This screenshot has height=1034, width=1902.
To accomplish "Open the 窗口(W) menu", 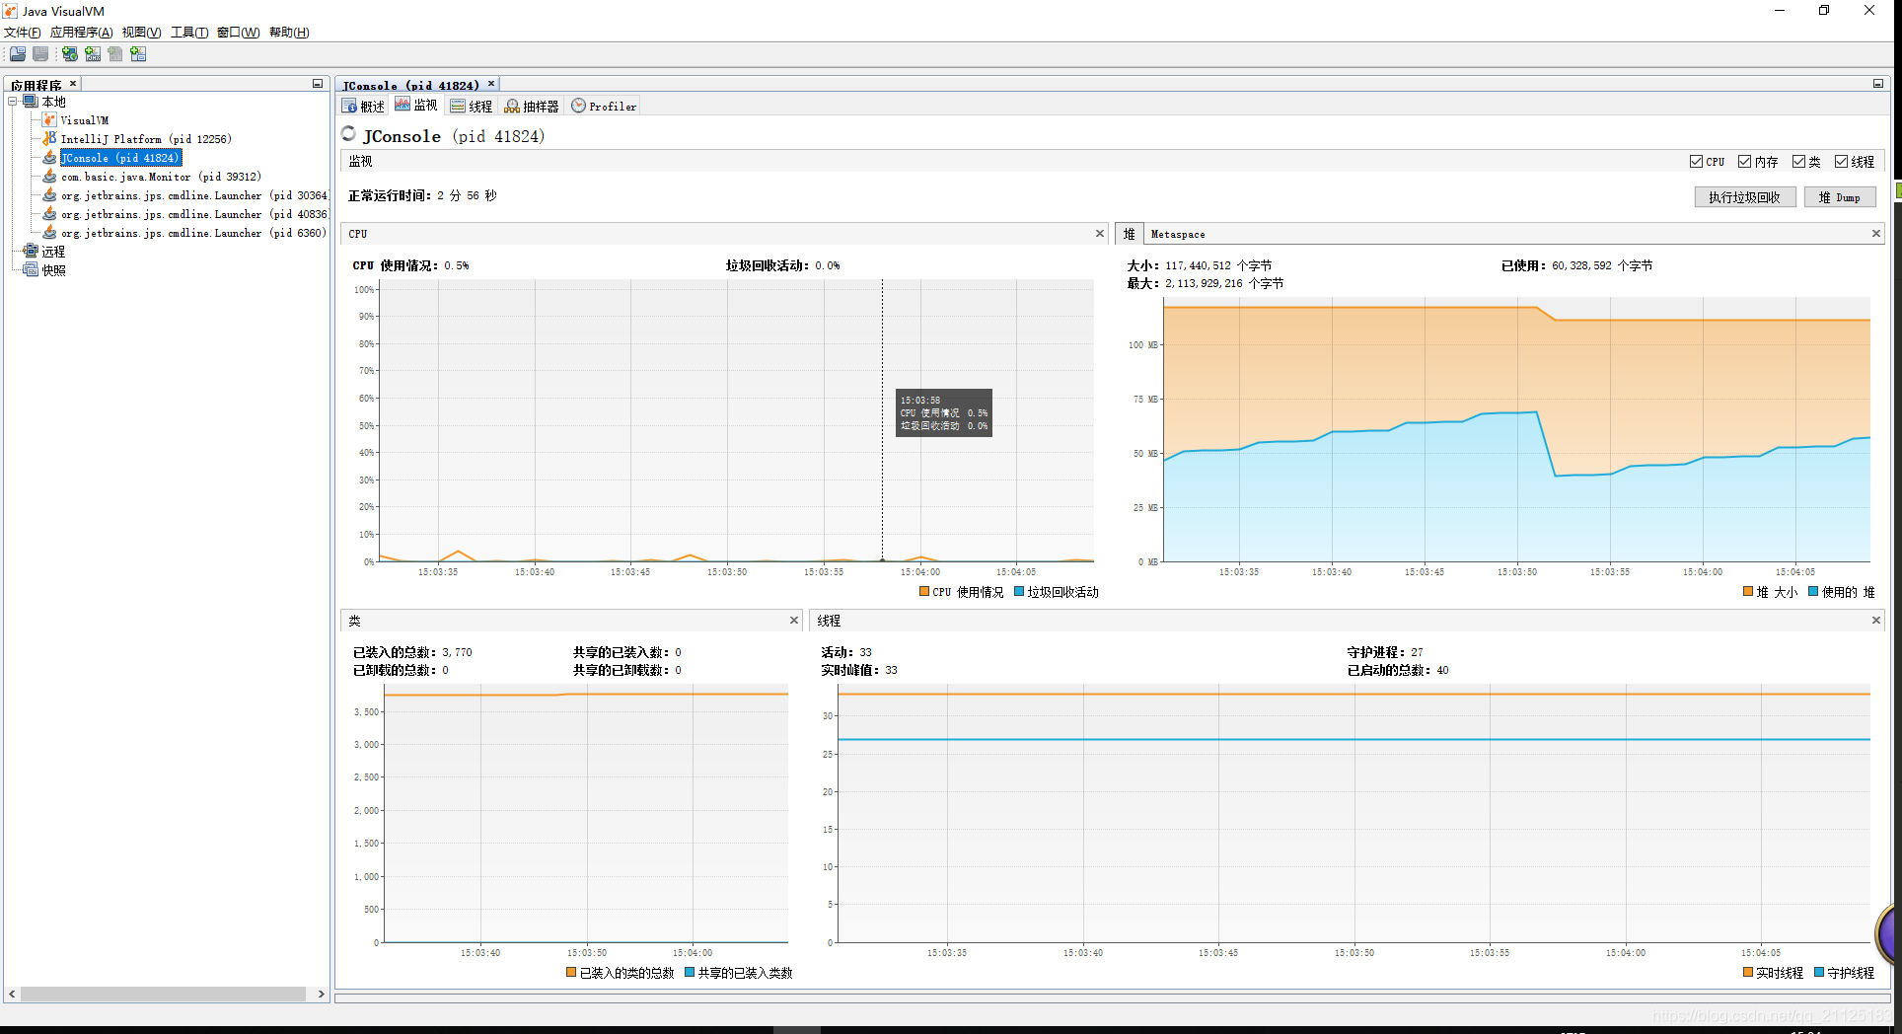I will click(x=239, y=33).
